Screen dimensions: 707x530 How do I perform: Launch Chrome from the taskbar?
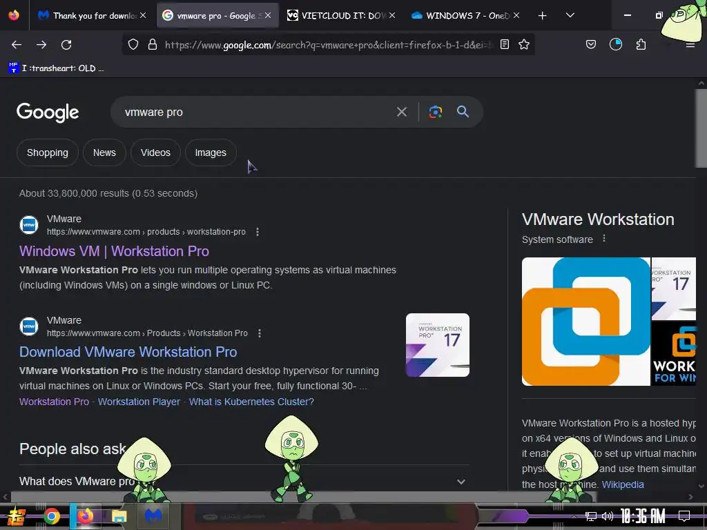point(51,516)
